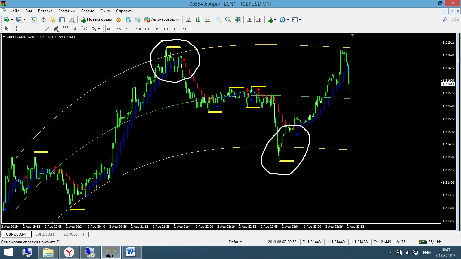Open alpari app in the taskbar
461x259 pixels.
[x=111, y=252]
